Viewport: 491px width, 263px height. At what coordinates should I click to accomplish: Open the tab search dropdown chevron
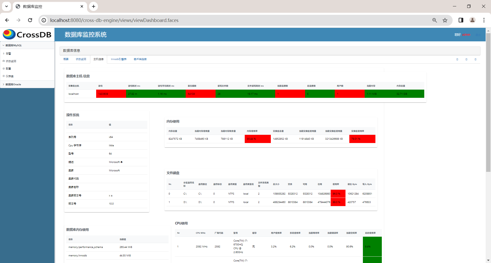(6, 6)
